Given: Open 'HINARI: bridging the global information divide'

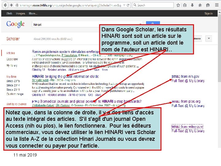Looking at the screenshot, I should click(65, 77).
